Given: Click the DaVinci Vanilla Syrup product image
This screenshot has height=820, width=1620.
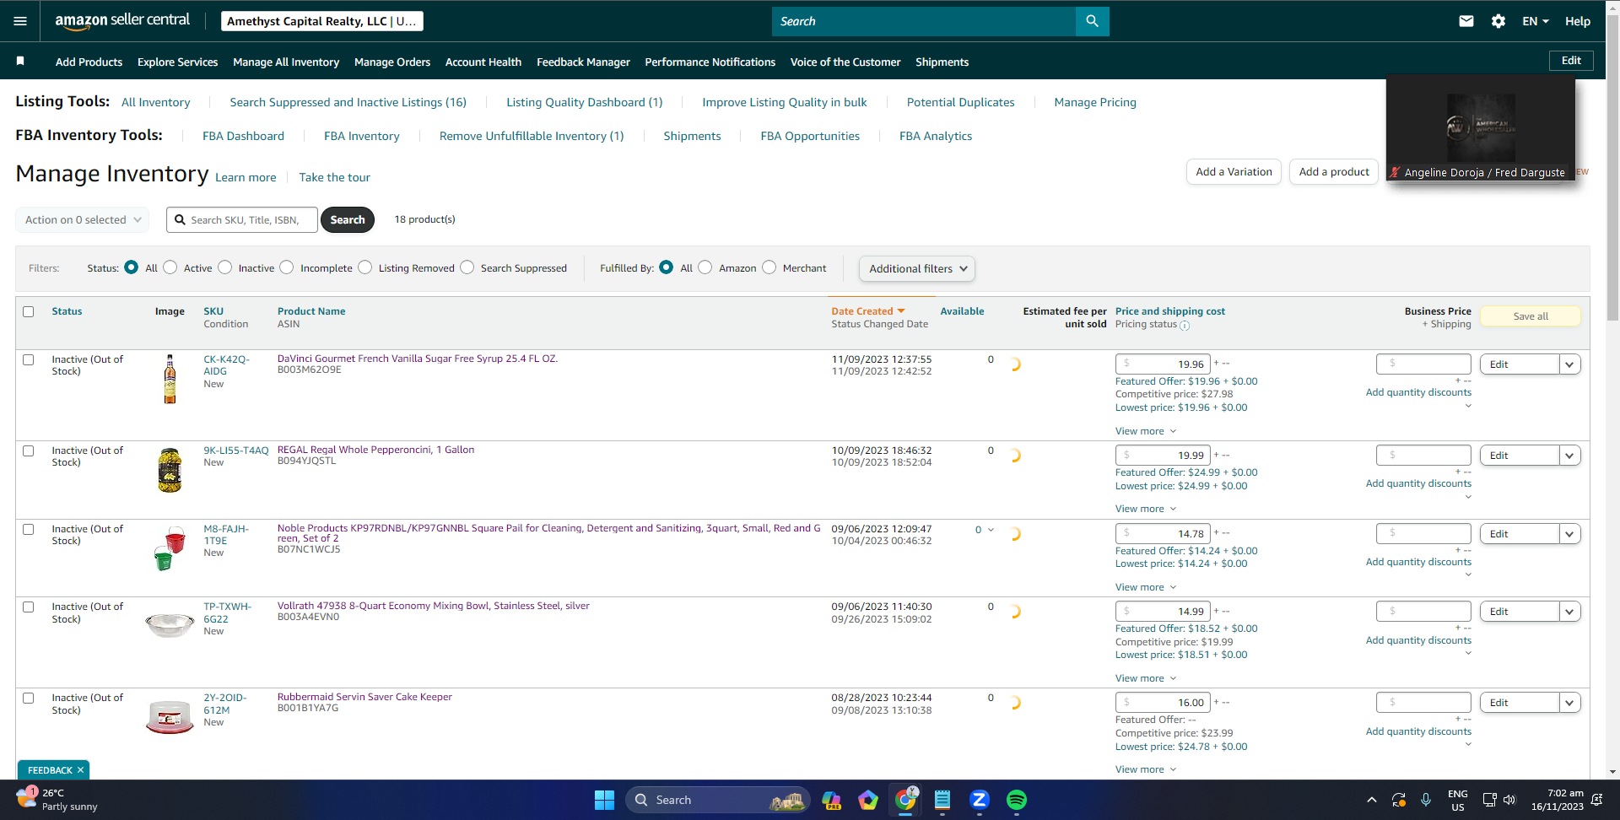Looking at the screenshot, I should (x=170, y=379).
